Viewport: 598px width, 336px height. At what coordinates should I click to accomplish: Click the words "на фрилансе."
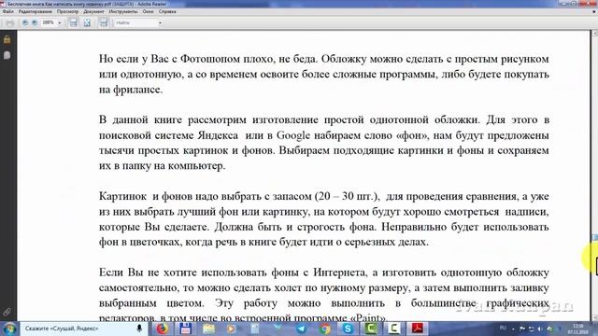coord(131,90)
